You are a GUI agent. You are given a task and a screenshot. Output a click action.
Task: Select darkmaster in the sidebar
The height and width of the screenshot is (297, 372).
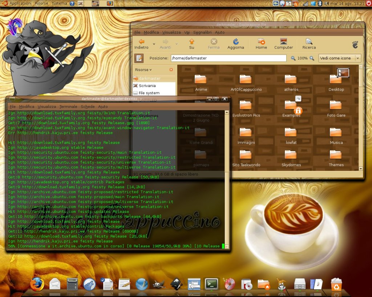(154, 78)
